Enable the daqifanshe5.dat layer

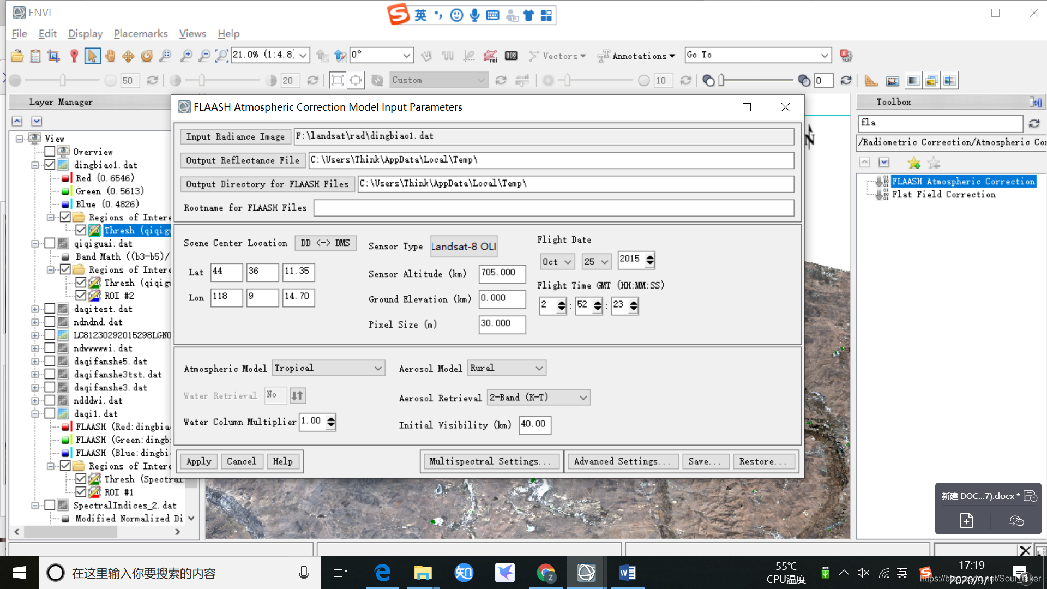(50, 360)
